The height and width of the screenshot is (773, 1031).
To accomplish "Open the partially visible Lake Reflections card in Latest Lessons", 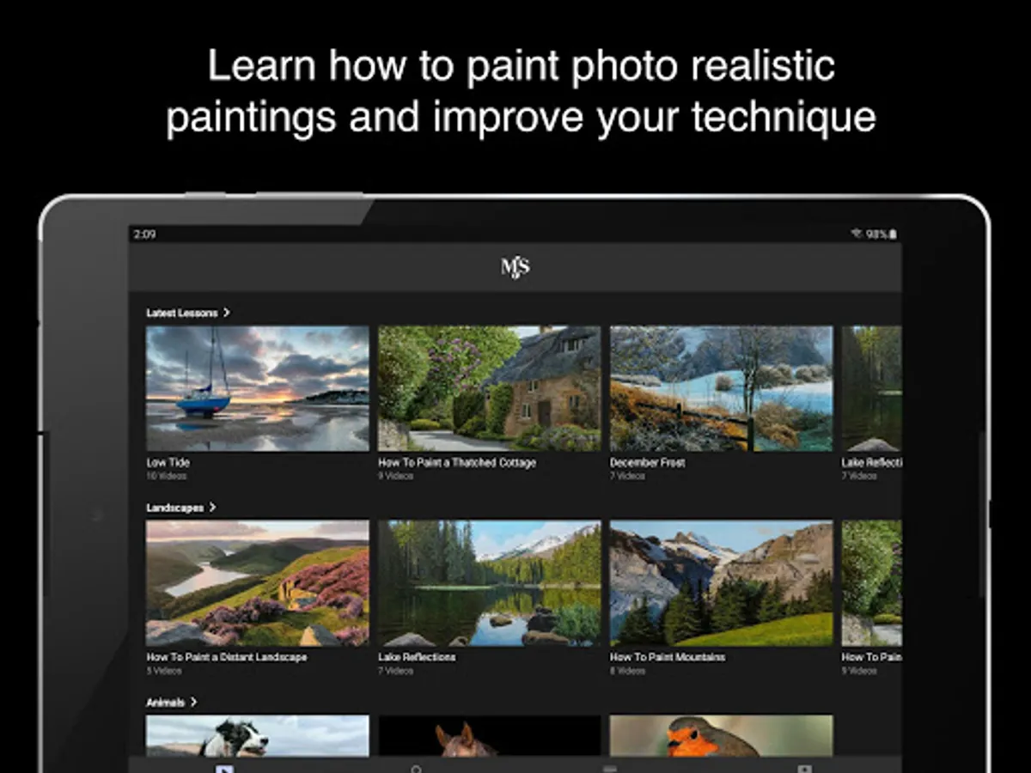I will 872,388.
